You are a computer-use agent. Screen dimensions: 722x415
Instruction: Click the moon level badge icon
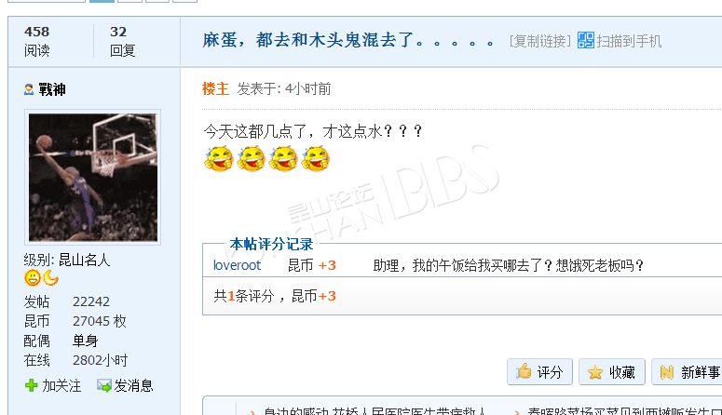tap(50, 278)
